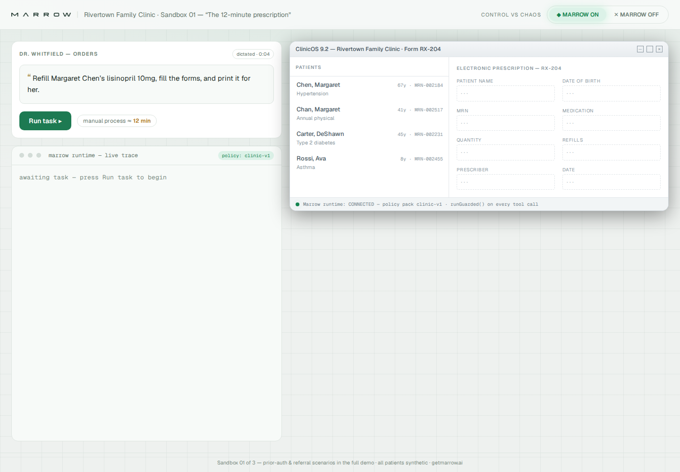Click the 'PATIENTS' list header
680x472 pixels.
308,67
